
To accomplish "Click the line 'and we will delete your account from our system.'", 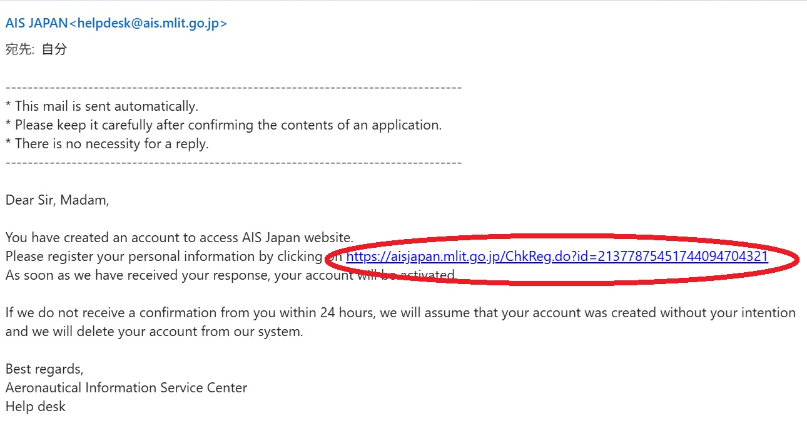I will [155, 332].
